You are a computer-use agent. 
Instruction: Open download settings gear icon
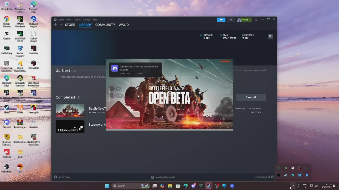click(x=270, y=36)
